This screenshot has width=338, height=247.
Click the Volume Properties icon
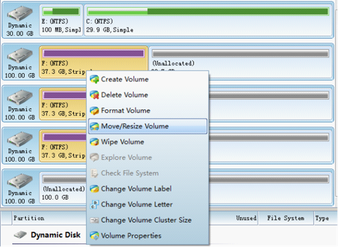click(x=95, y=235)
